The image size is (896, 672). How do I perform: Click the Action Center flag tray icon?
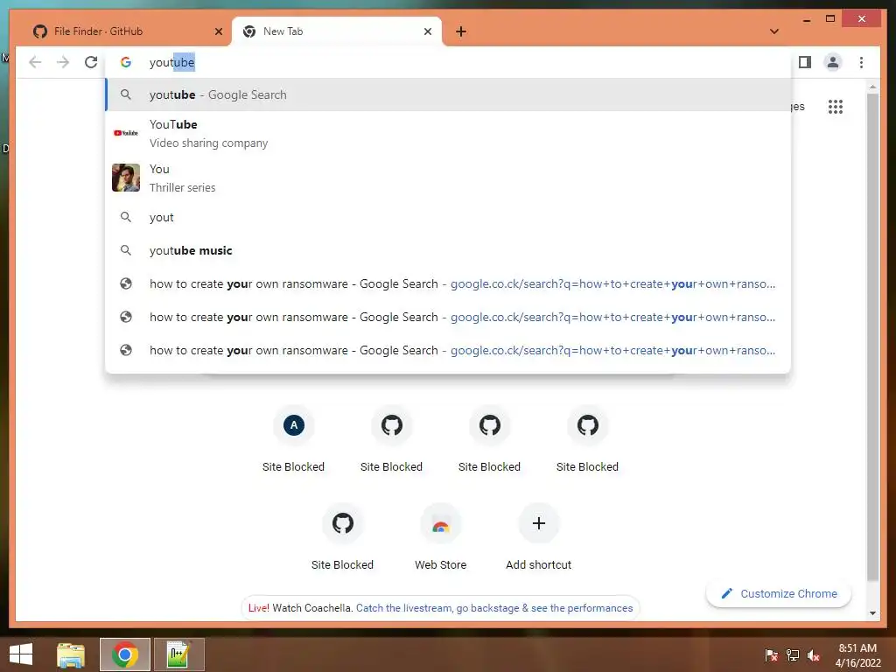coord(771,655)
